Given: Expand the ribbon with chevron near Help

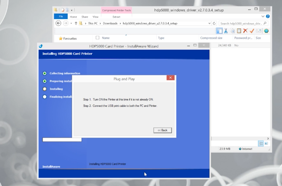Looking at the screenshot, I should click(x=263, y=16).
